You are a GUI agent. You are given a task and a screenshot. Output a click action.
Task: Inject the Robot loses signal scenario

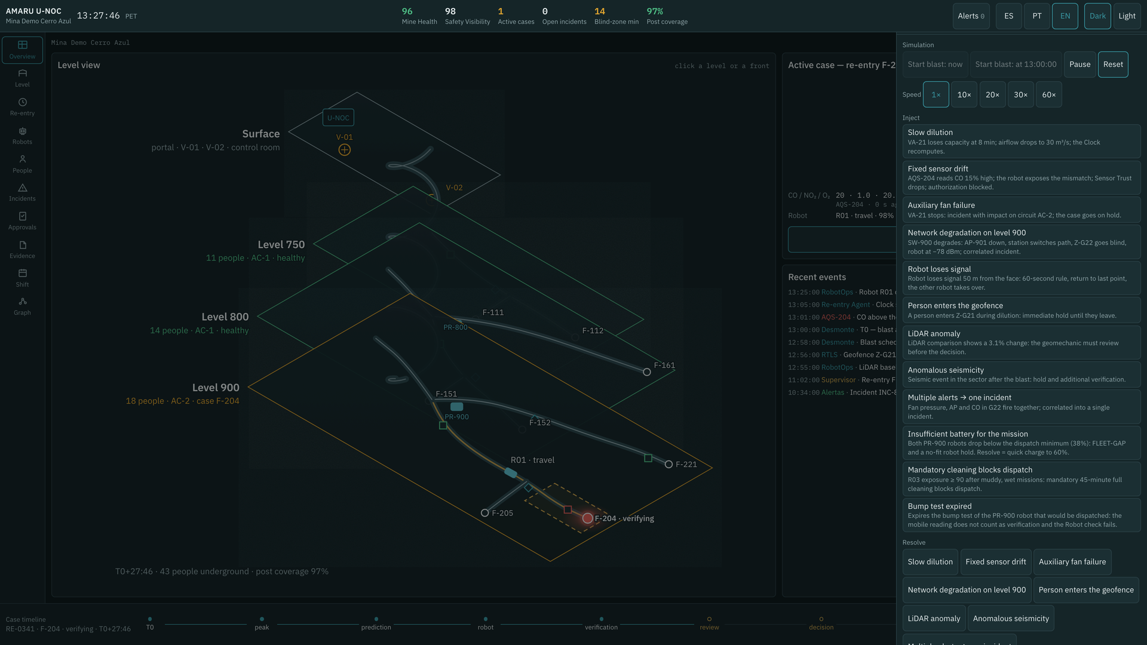(1022, 278)
